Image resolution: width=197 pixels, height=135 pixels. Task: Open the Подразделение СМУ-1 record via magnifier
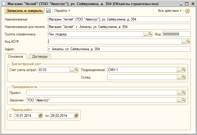tap(184, 70)
